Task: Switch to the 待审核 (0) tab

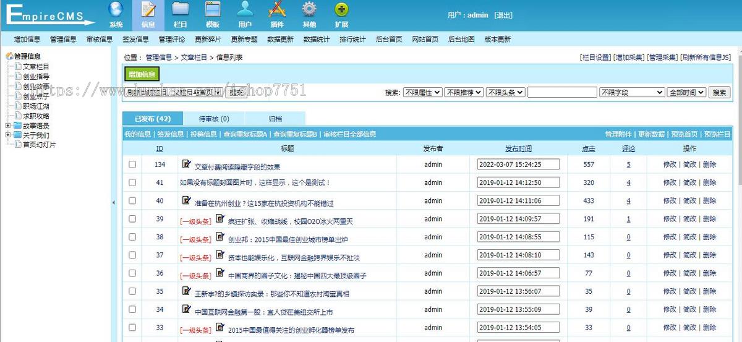Action: (214, 119)
